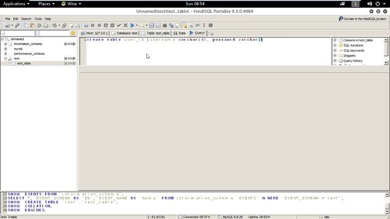Open the Wine menu in top bar
This screenshot has height=219, width=390.
pos(71,4)
